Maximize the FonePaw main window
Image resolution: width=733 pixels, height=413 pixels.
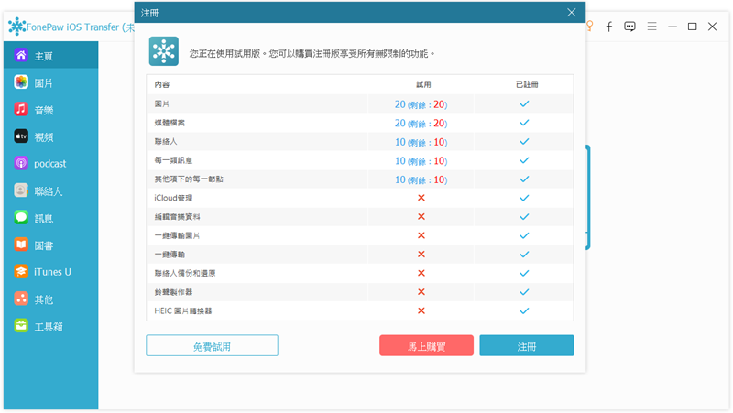693,27
